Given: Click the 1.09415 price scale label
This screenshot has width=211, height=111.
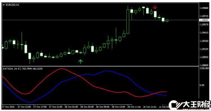Looking at the screenshot, I should pos(204,32).
